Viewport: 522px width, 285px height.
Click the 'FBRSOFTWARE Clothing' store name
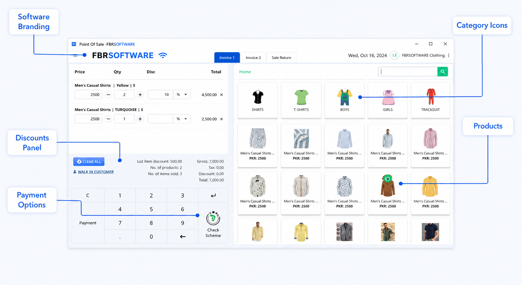[x=423, y=55]
